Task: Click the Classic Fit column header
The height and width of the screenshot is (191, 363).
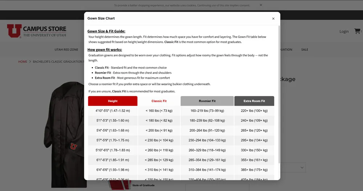Action: (159, 101)
